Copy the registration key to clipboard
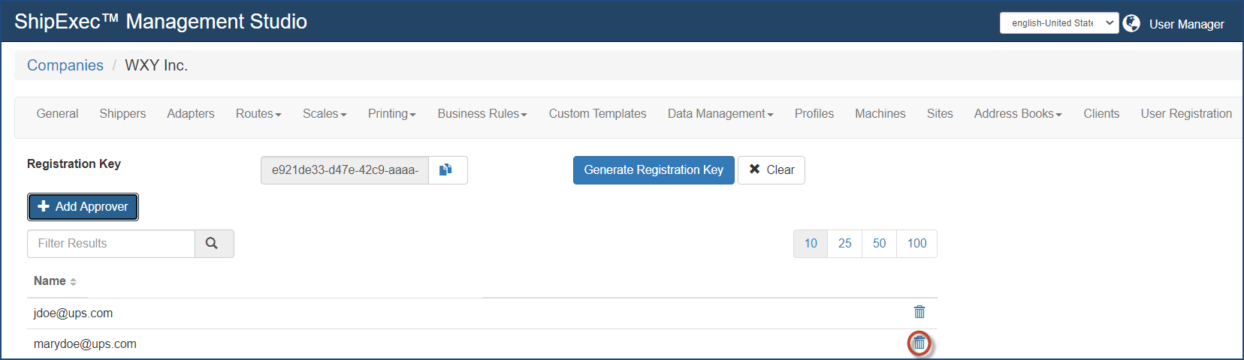Image resolution: width=1244 pixels, height=360 pixels. coord(448,170)
